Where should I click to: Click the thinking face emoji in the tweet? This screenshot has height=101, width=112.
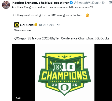click(87, 15)
